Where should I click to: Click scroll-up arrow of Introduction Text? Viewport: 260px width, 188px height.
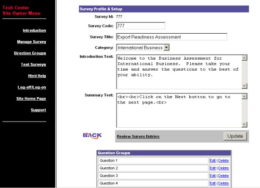(244, 58)
